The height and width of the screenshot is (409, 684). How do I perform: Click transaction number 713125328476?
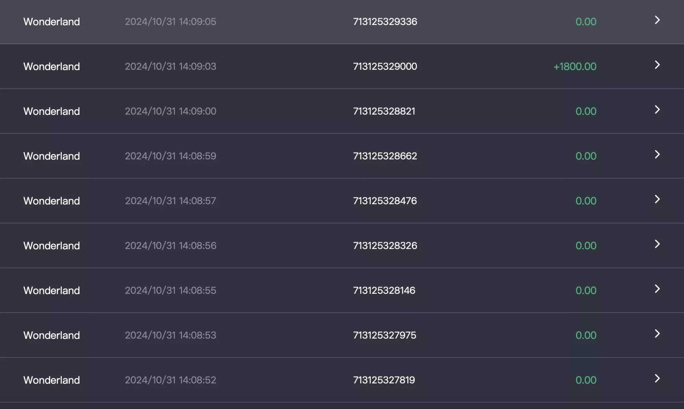[385, 201]
